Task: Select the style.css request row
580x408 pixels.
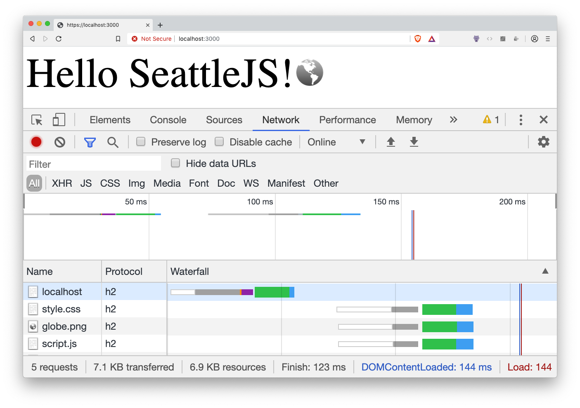Action: click(x=290, y=309)
